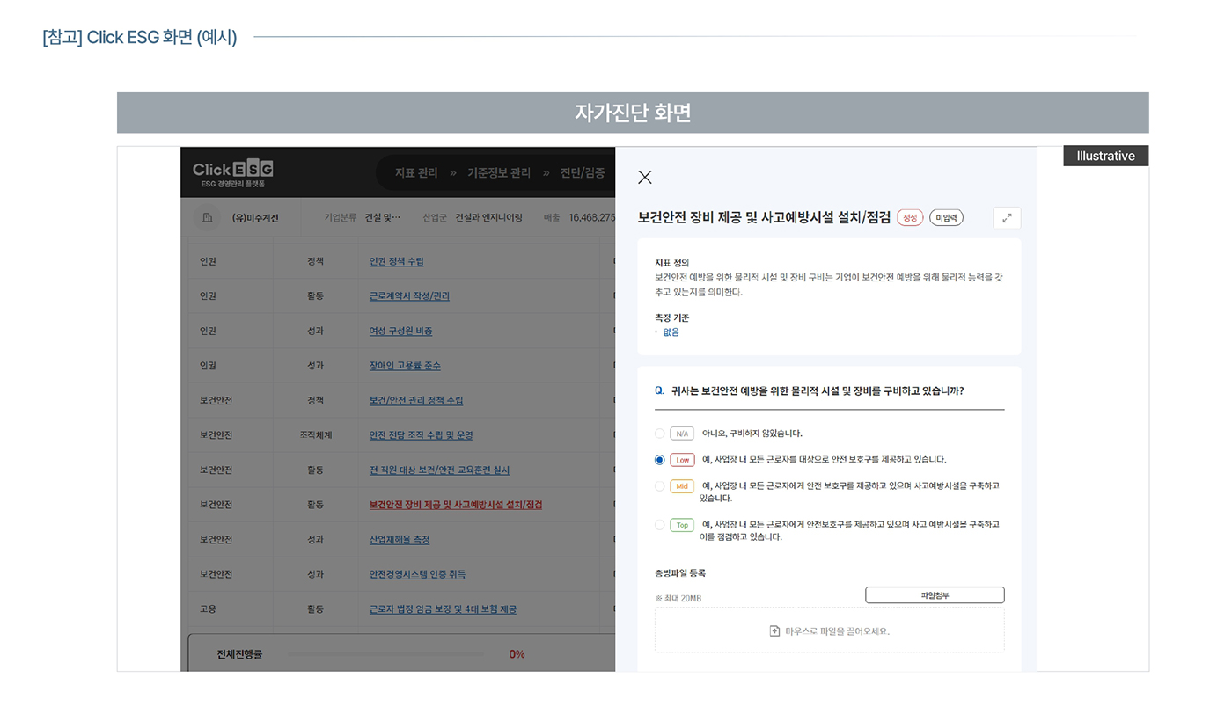Viewport: 1232px width, 714px height.
Task: Open the 기준정보 관리 menu step
Action: pos(499,173)
